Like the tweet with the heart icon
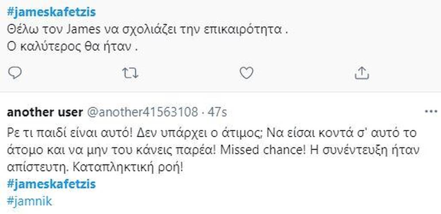The width and height of the screenshot is (441, 214). click(x=246, y=73)
